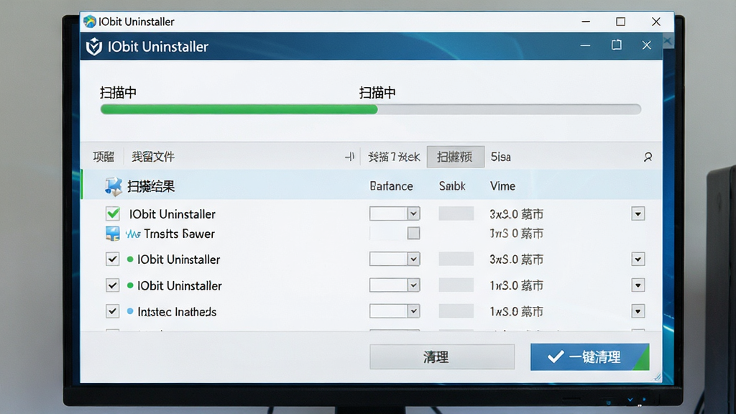Click the search magnifier icon in toolbar
Viewport: 736px width, 414px height.
[x=648, y=157]
